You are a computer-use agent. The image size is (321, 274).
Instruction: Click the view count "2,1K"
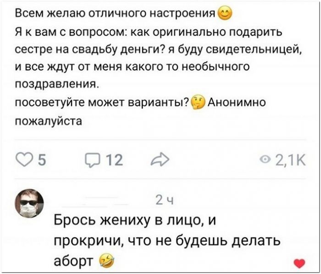coord(290,160)
